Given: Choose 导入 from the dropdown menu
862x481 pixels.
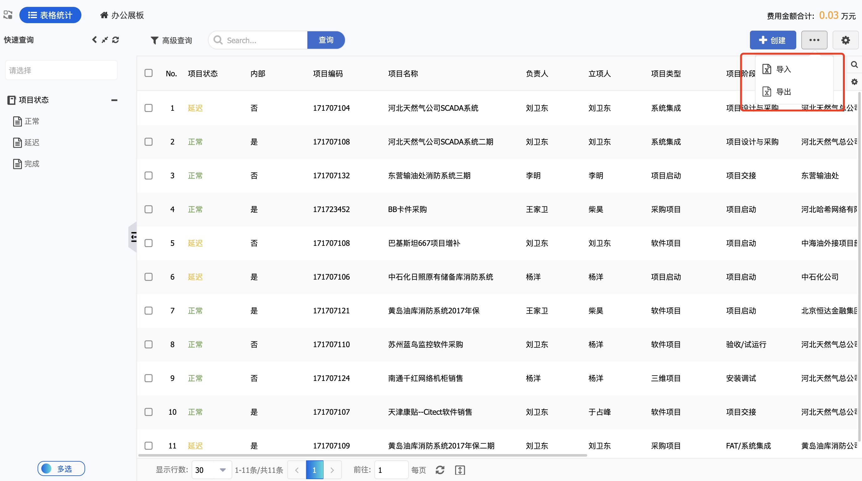Looking at the screenshot, I should (783, 69).
